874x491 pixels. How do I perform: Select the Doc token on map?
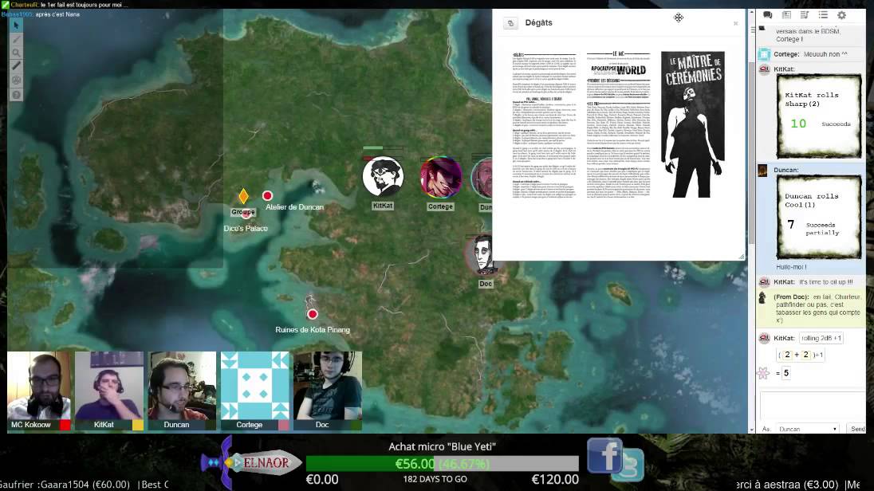coord(482,255)
